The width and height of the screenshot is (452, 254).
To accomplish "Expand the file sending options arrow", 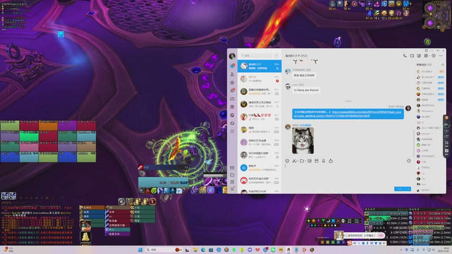I will pos(305,161).
